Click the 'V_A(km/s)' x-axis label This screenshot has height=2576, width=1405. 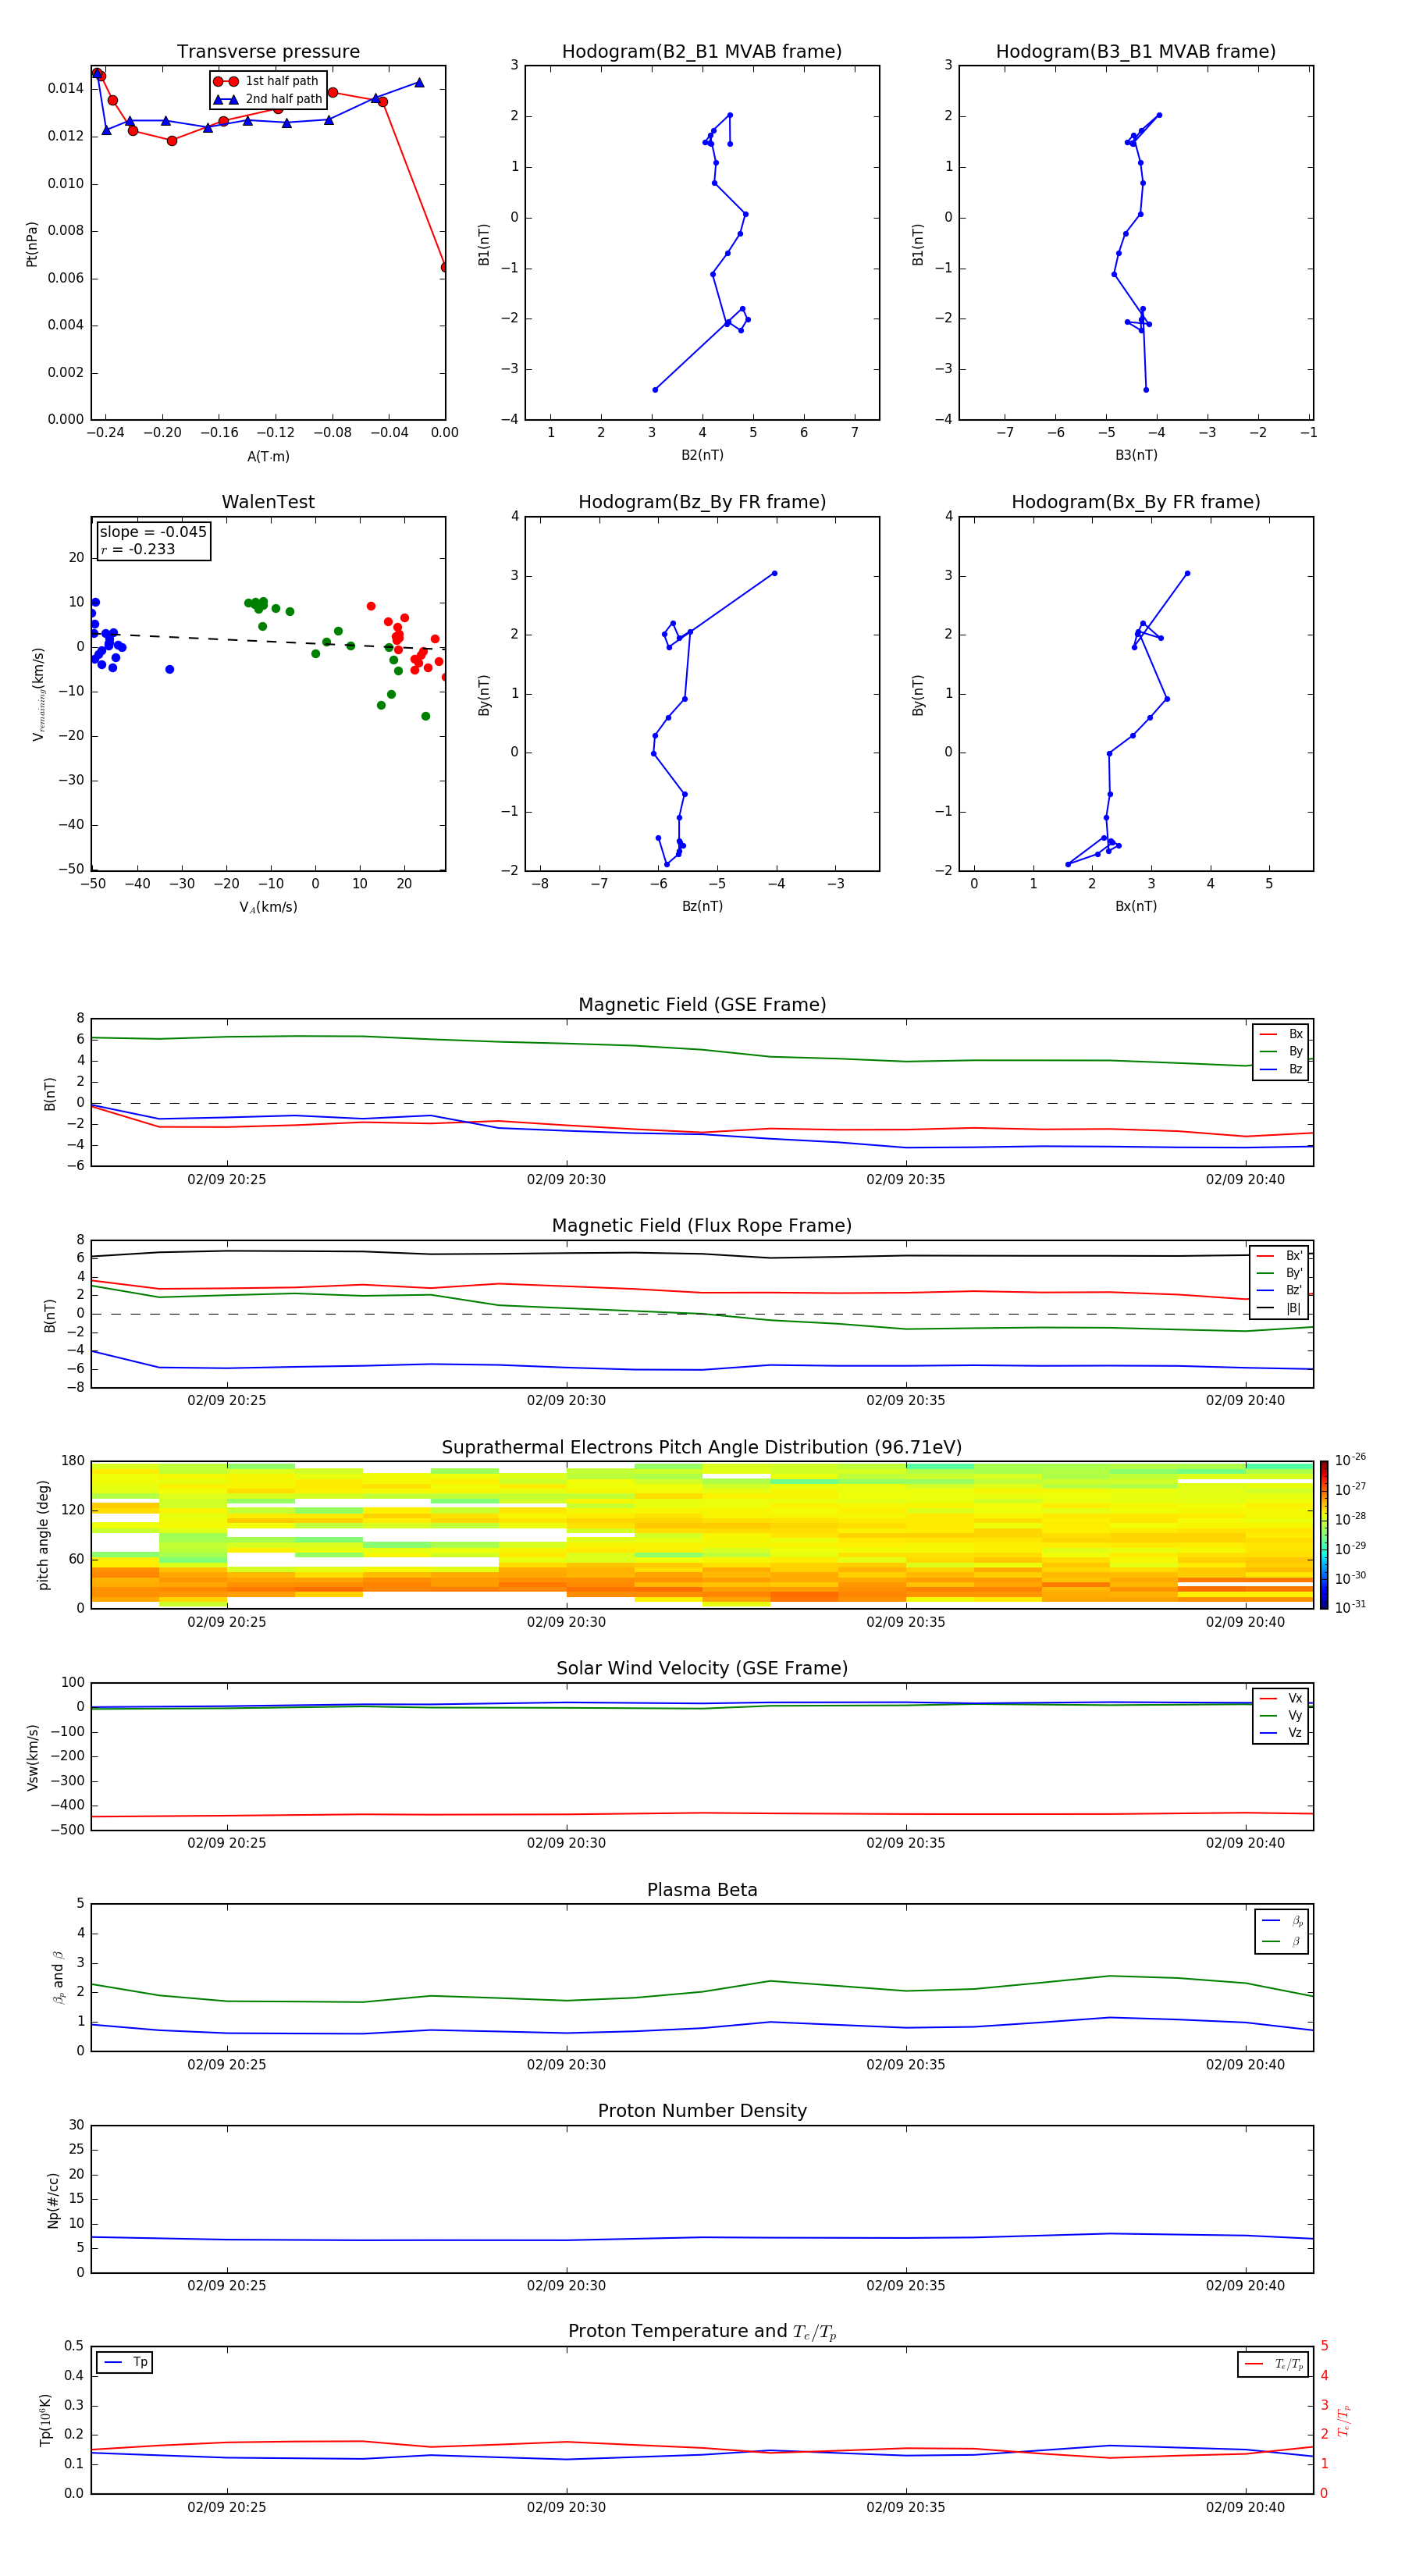[268, 907]
